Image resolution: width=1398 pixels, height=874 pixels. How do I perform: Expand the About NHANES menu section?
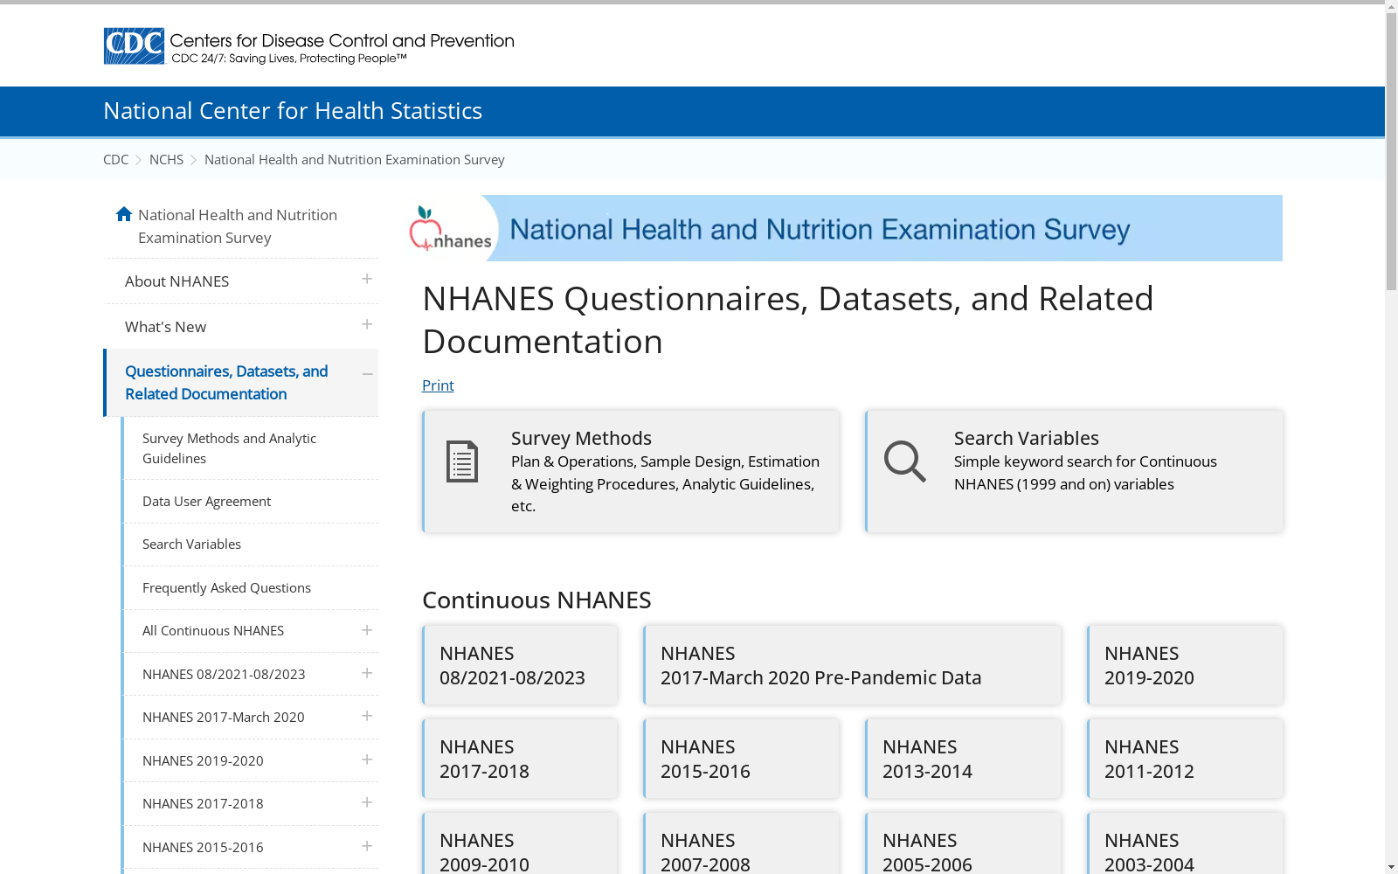pos(367,280)
